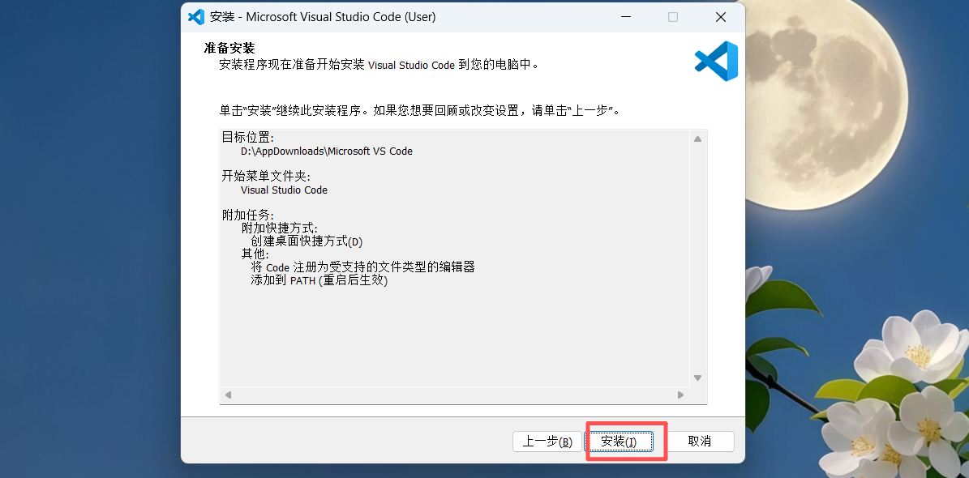Click the 附加快捷方式: line
969x478 pixels.
[x=279, y=228]
